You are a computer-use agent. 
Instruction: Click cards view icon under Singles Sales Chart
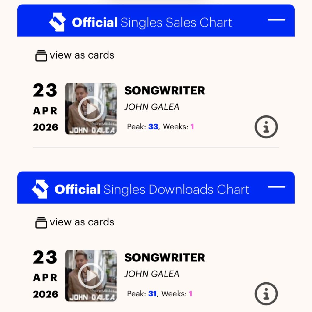(x=41, y=55)
